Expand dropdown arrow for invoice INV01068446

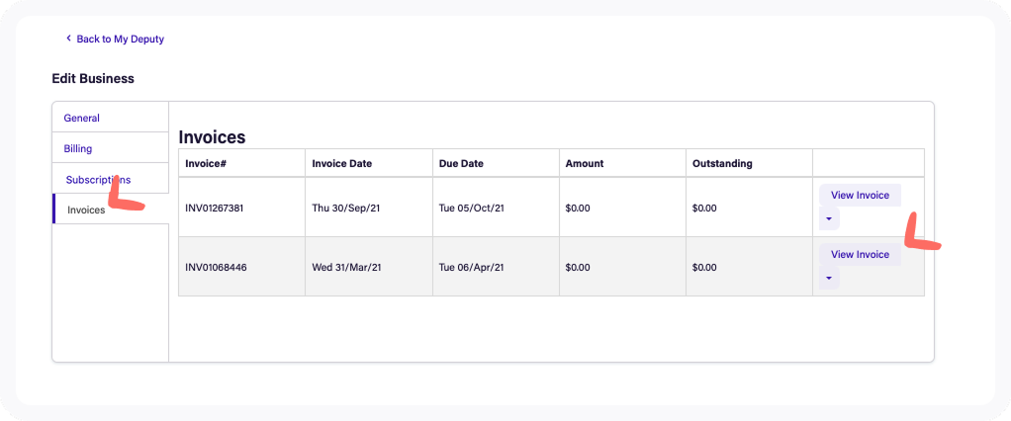(829, 278)
